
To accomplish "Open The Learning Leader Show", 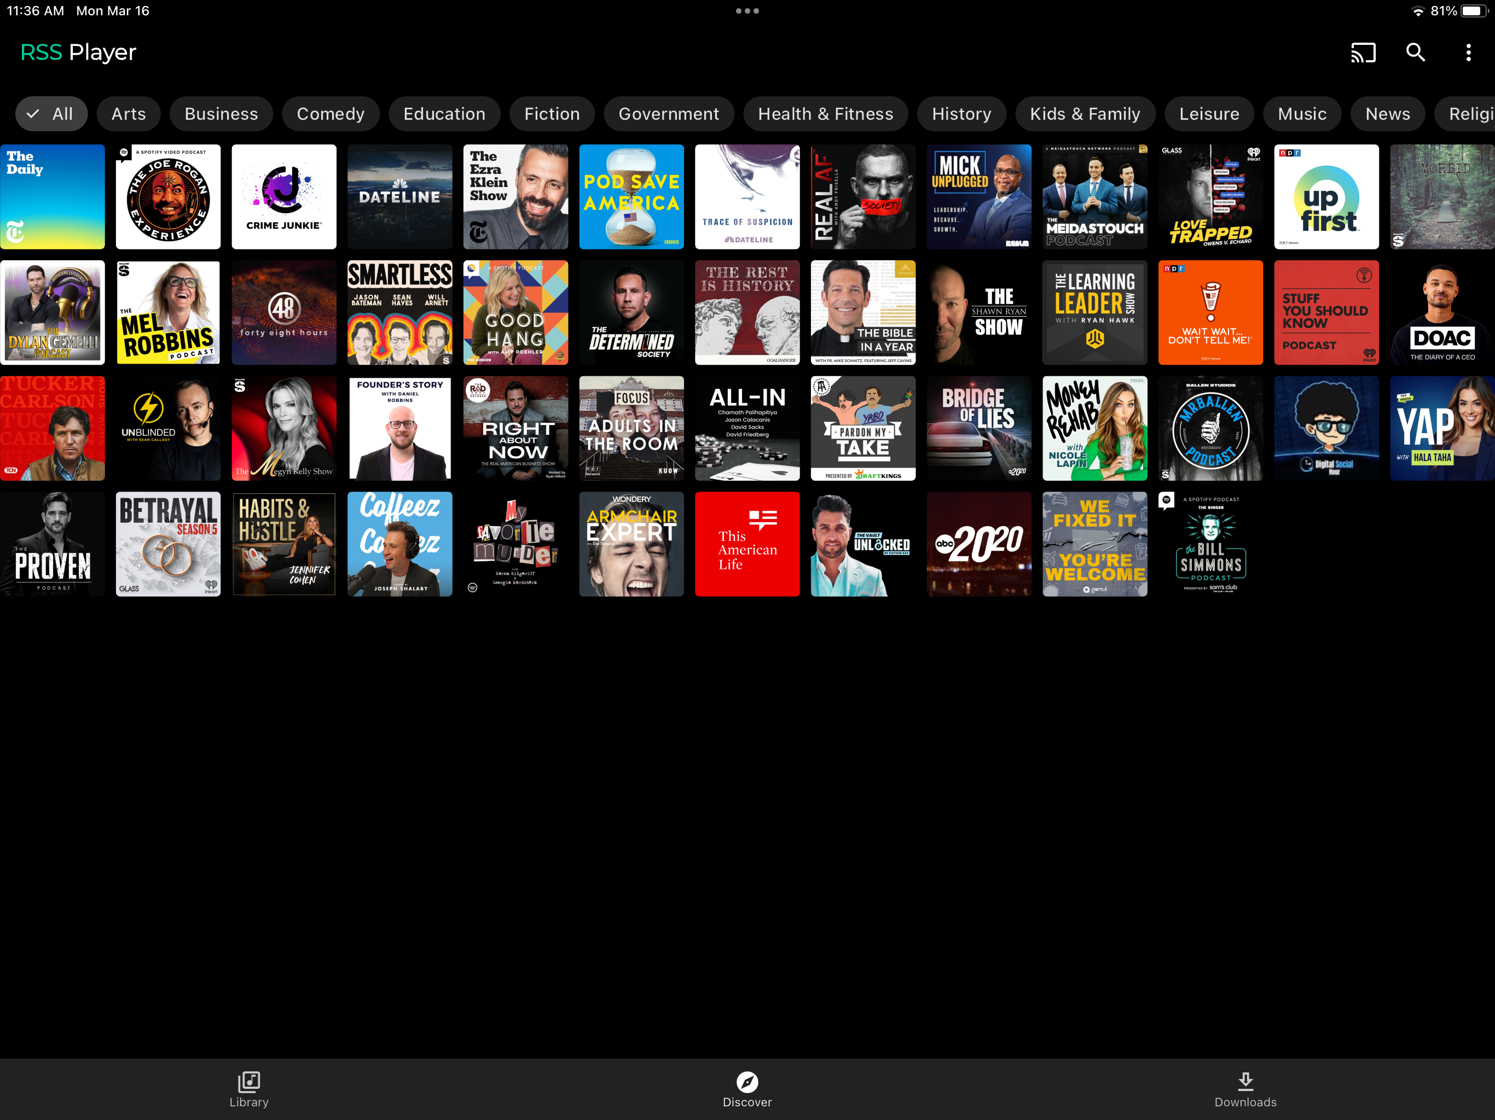I will (1095, 313).
